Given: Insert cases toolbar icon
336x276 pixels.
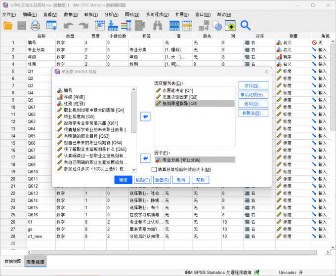Looking at the screenshot, I should click(174, 26).
